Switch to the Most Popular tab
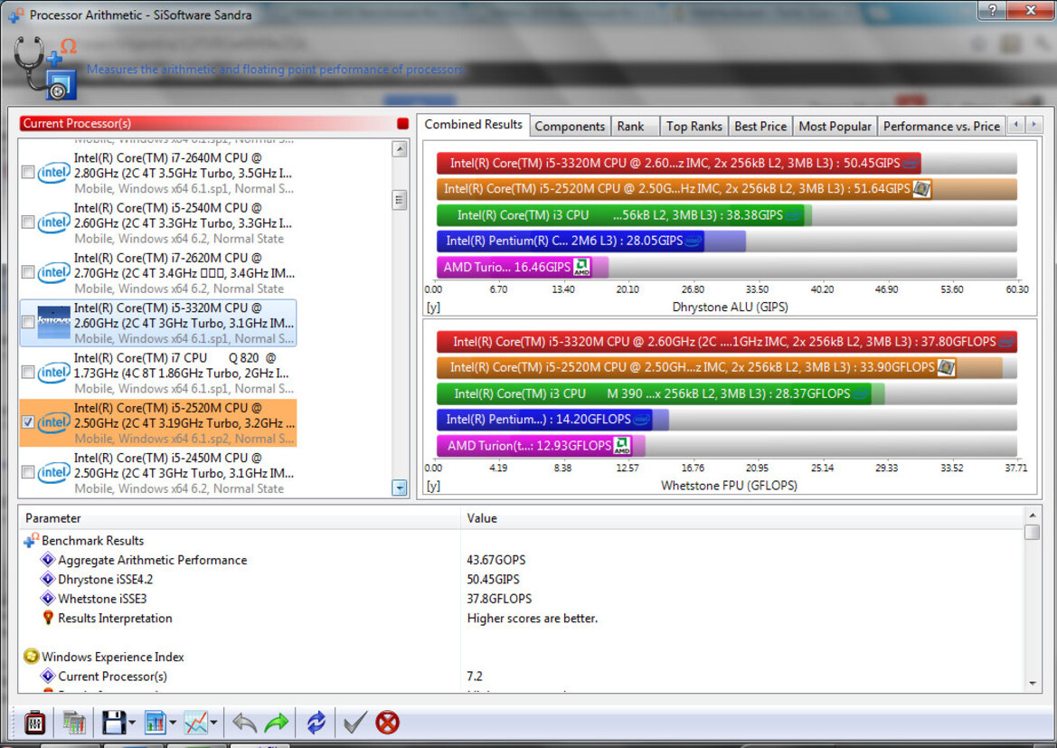Screen dimensions: 1057x748 [x=835, y=126]
